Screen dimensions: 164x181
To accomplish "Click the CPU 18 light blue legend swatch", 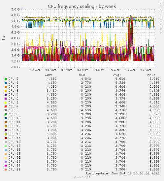I will [x=6, y=150].
